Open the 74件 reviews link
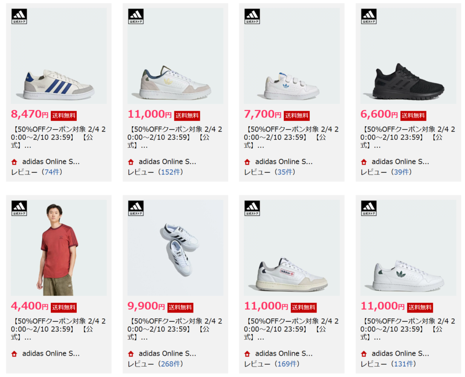The image size is (465, 377). point(53,172)
